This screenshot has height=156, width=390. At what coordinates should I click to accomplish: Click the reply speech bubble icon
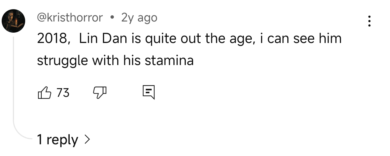(148, 93)
